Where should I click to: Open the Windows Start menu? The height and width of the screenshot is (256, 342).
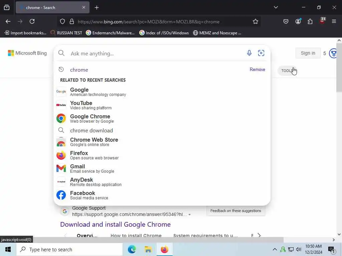pos(8,249)
